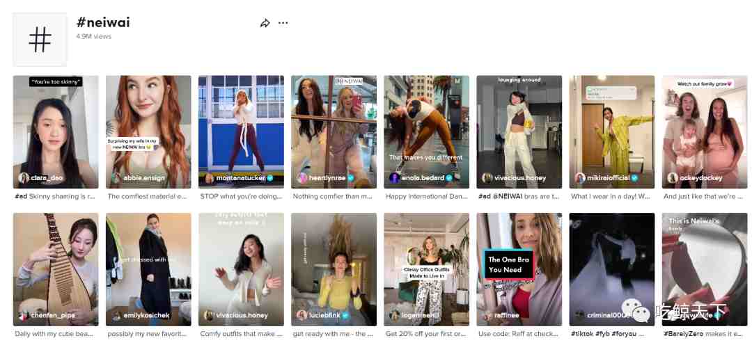The width and height of the screenshot is (752, 345).
Task: Click the caption "Daily with my cutie bea..."
Action: [54, 334]
